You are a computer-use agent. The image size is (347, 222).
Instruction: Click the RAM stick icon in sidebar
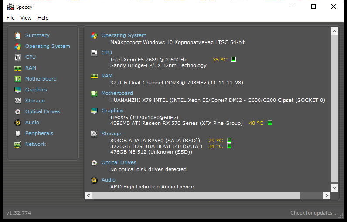point(18,68)
